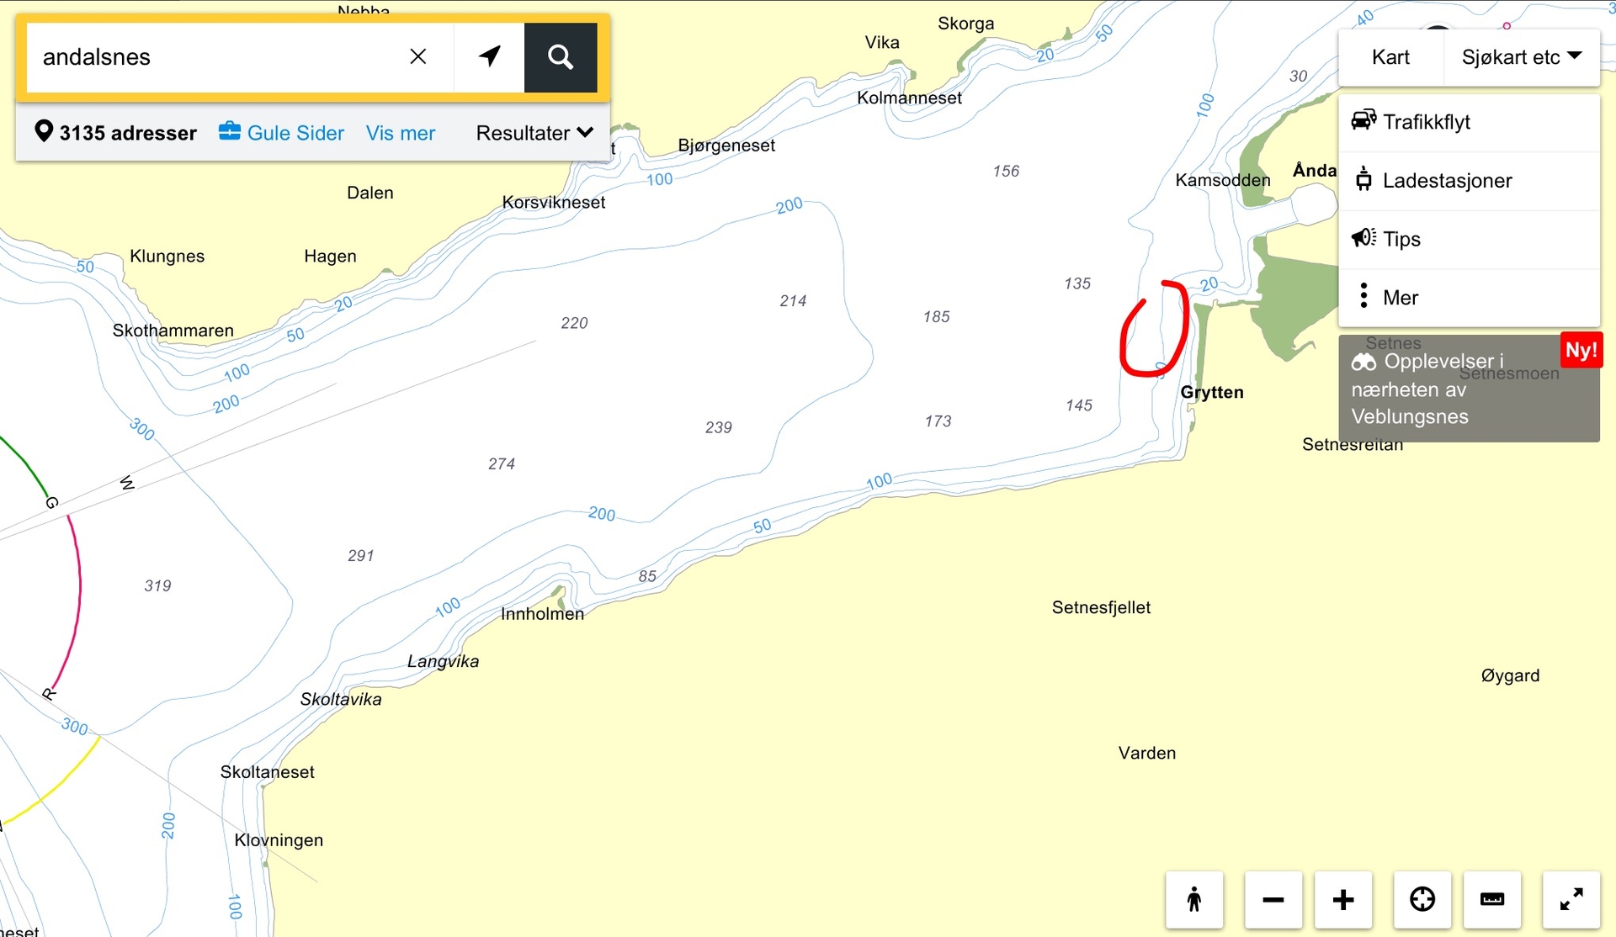Viewport: 1616px width, 937px height.
Task: Toggle fullscreen map with expand arrows
Action: pyautogui.click(x=1571, y=900)
